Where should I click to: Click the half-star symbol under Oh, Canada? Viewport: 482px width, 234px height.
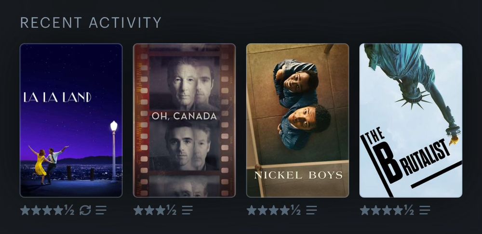coord(171,210)
